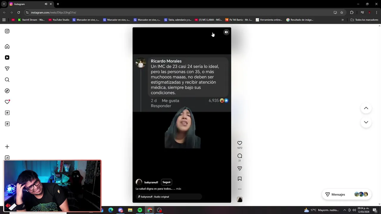This screenshot has height=214, width=381.
Task: Open Spotify from the taskbar
Action: pos(140,210)
